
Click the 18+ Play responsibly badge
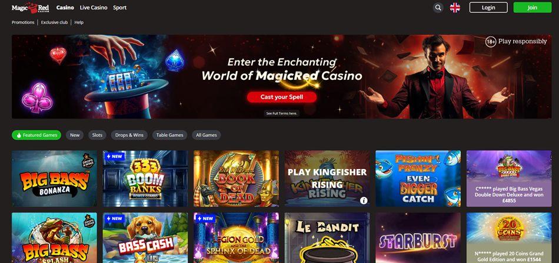516,42
